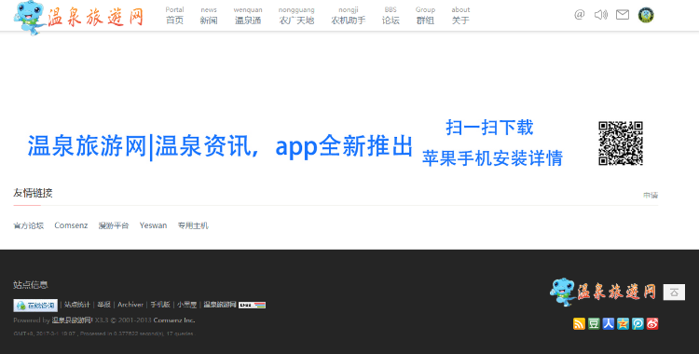Open the 漫游平台 friendly link
The width and height of the screenshot is (699, 354).
click(114, 225)
